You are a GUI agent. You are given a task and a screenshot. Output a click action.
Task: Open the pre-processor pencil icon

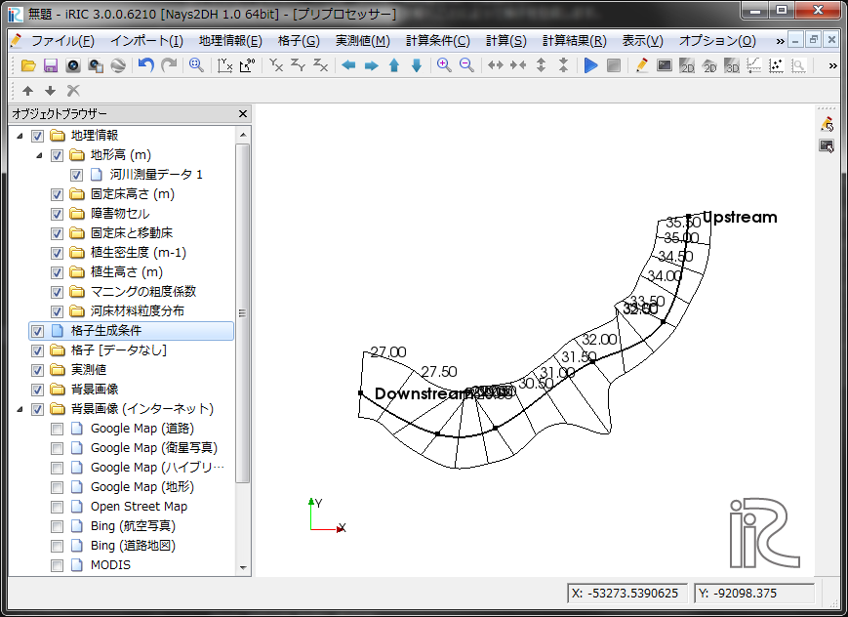(642, 65)
